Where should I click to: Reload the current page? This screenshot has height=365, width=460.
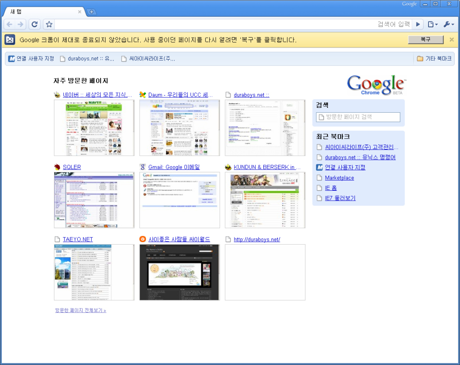pos(35,24)
